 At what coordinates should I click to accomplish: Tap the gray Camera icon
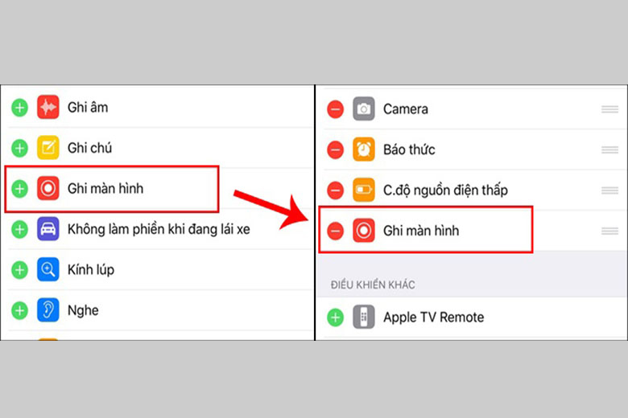click(364, 109)
